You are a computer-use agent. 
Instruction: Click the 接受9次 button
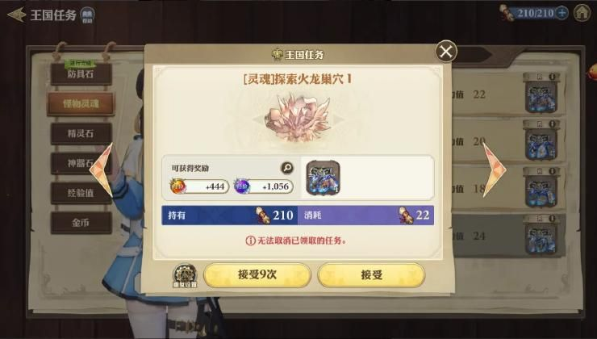tap(257, 275)
